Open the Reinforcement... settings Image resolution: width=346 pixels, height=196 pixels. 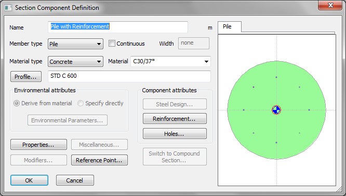pos(175,119)
